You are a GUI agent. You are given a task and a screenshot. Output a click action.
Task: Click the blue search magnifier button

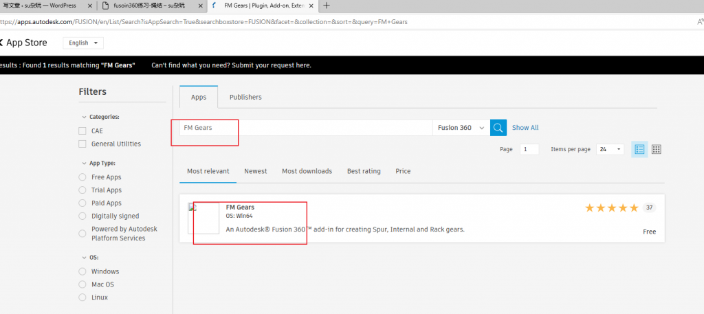(x=498, y=127)
